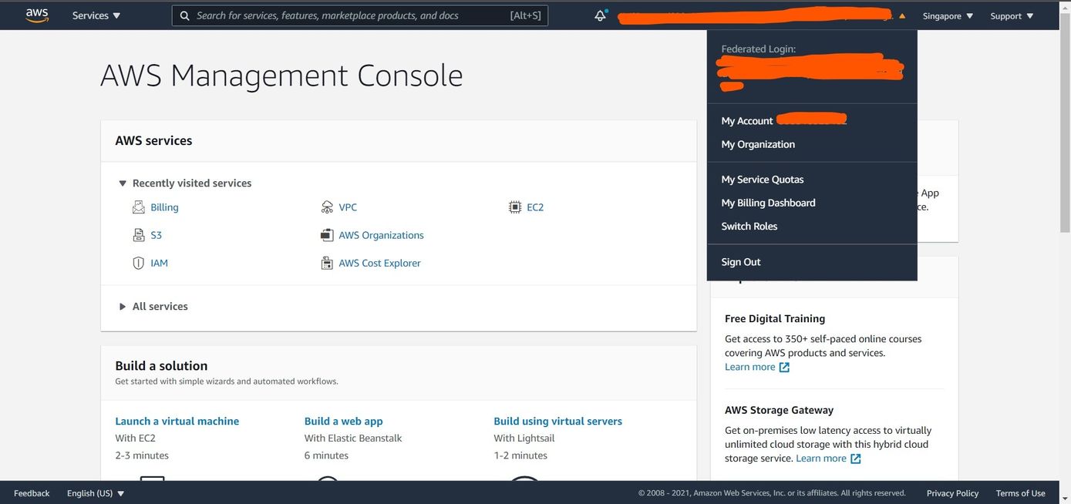Collapse the Recently visited services section
Screen dimensions: 1071x504
point(123,183)
